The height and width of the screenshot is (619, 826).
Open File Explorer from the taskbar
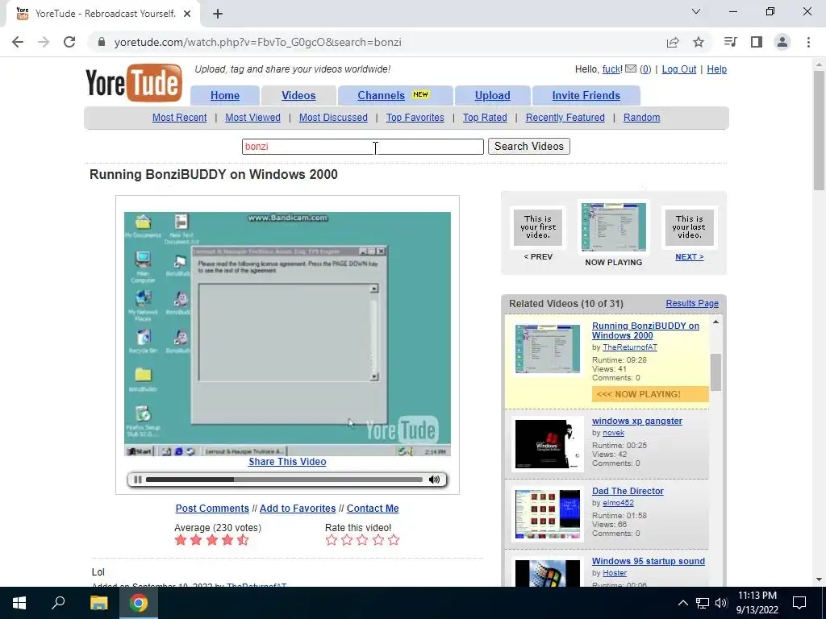[x=98, y=603]
